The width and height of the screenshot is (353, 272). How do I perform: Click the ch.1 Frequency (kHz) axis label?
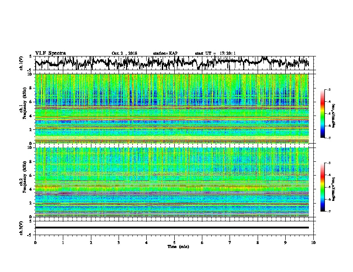click(23, 102)
